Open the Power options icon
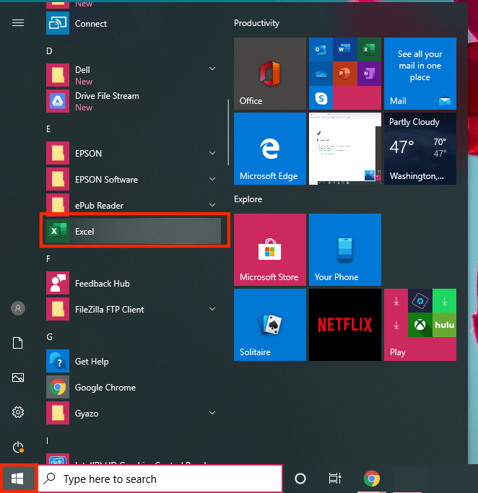This screenshot has height=493, width=478. tap(18, 447)
